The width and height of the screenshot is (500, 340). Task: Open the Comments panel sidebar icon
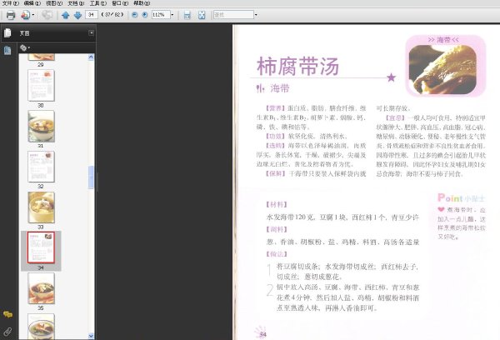pos(7,314)
